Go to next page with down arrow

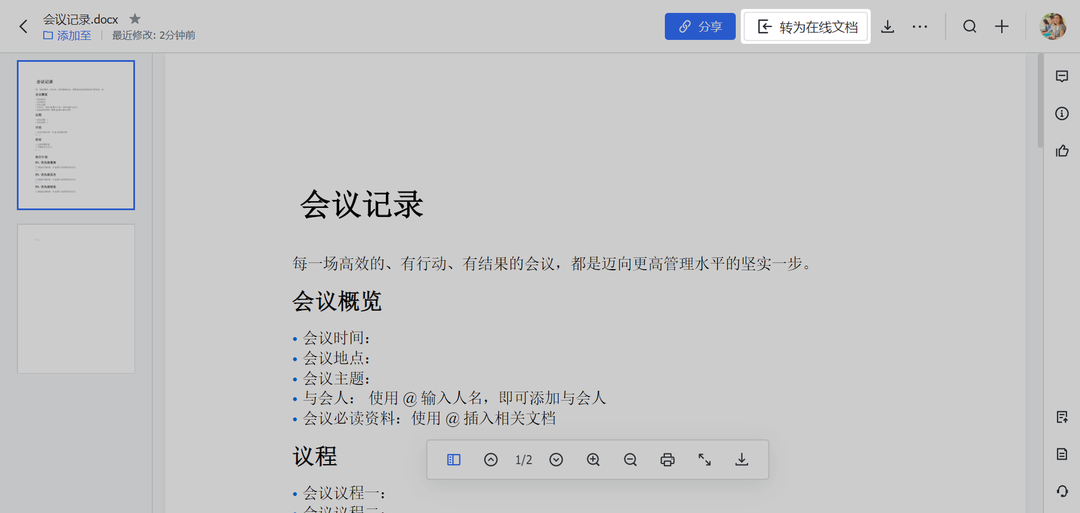coord(556,460)
